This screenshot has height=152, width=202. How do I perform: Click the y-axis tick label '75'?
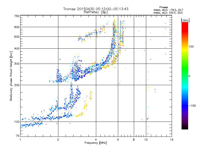[x=18, y=136]
